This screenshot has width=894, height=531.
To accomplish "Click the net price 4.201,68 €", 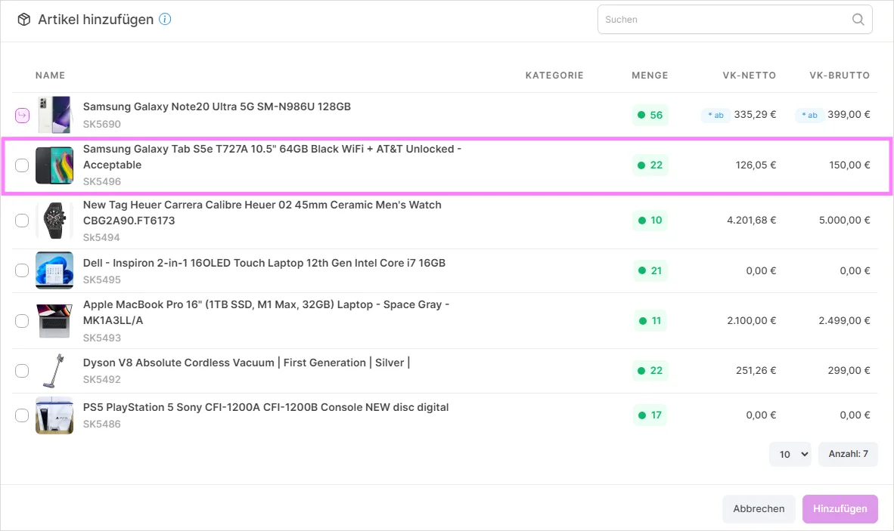I will click(752, 221).
